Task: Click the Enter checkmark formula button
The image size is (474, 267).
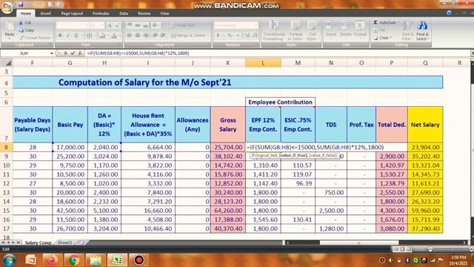Action: click(73, 53)
